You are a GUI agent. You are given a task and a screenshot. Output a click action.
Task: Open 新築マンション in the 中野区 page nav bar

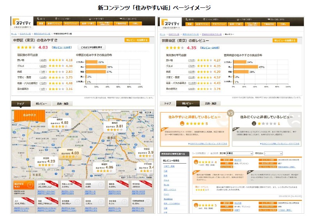tap(54, 23)
